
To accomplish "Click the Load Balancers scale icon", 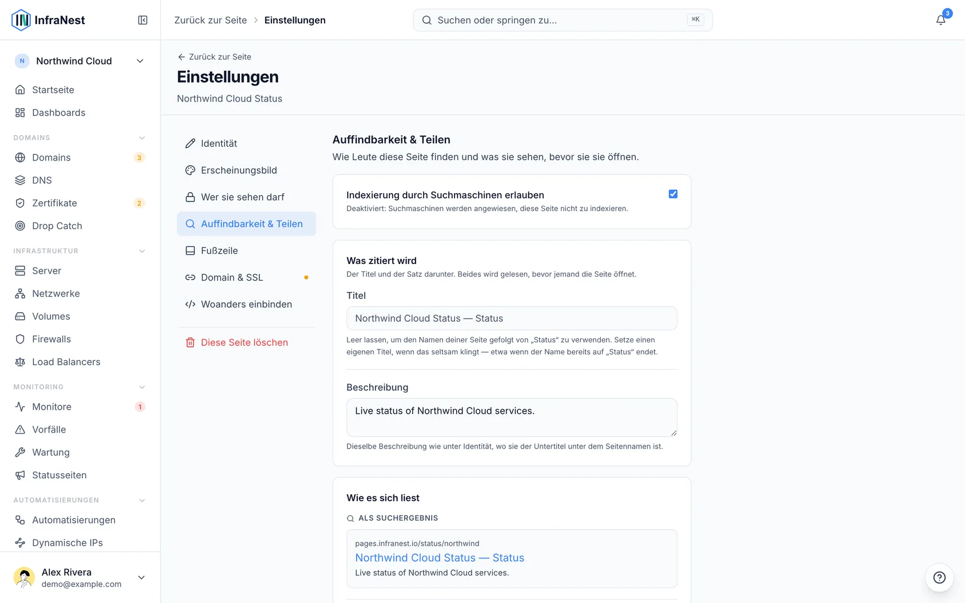I will click(20, 362).
